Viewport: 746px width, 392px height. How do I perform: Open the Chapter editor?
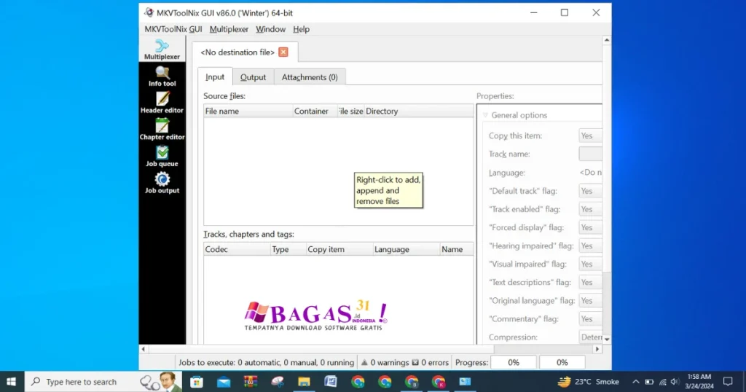click(x=162, y=130)
